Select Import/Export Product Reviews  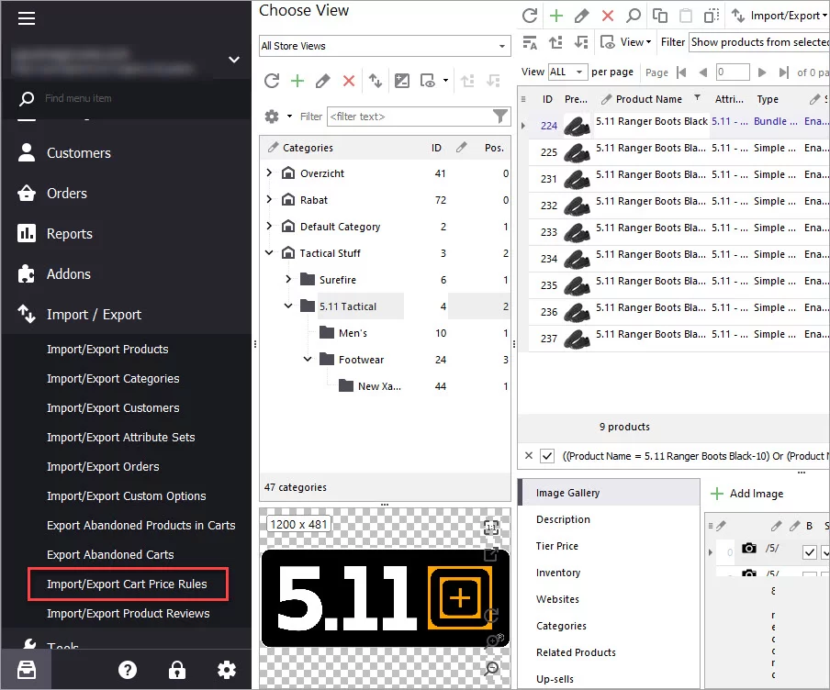tap(129, 613)
